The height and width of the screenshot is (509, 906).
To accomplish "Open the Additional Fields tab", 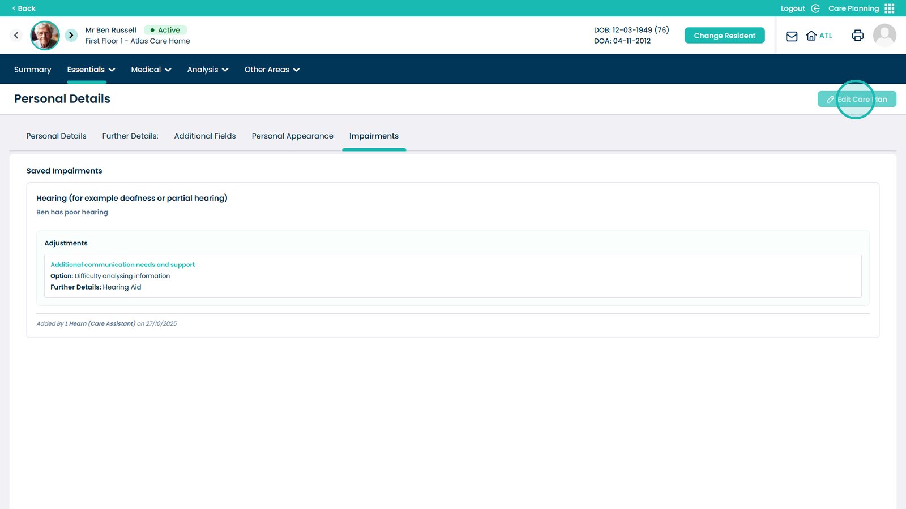I will click(205, 136).
